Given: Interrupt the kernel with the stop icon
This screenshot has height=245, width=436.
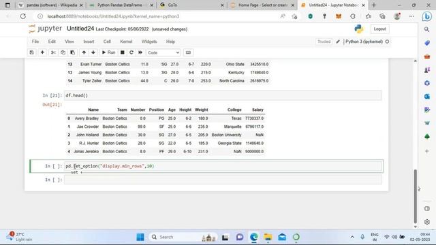Looking at the screenshot, I should tap(123, 52).
